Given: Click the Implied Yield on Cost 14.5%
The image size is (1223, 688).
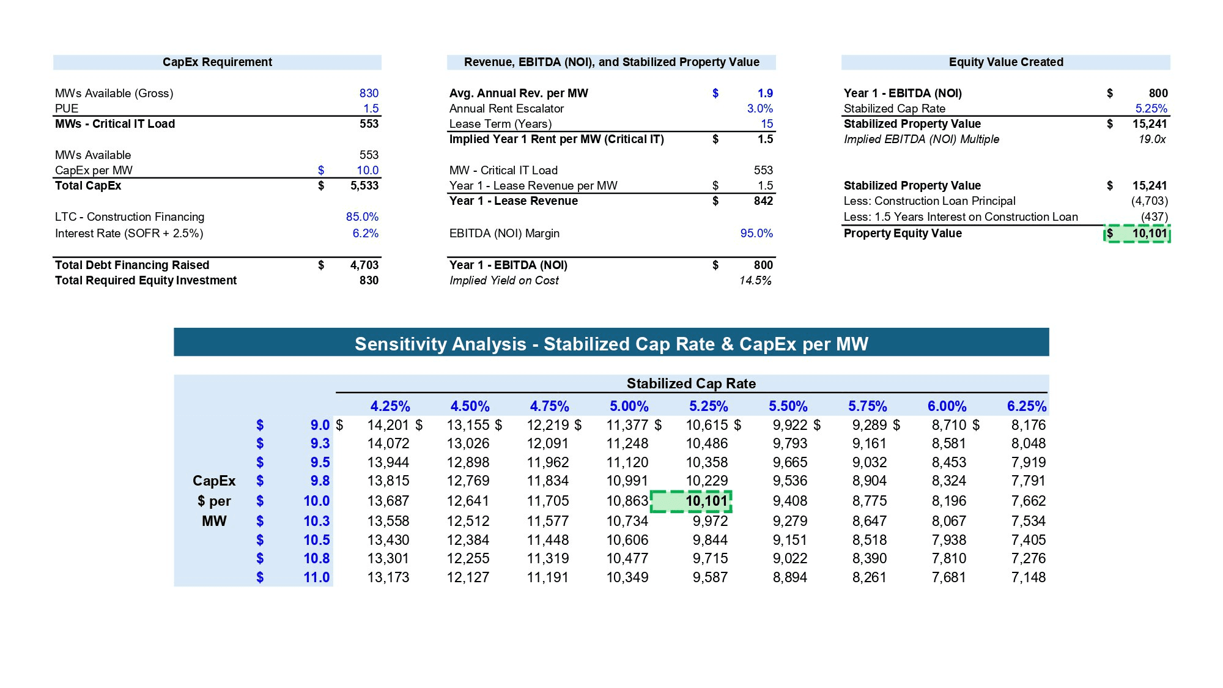Looking at the screenshot, I should click(x=755, y=280).
